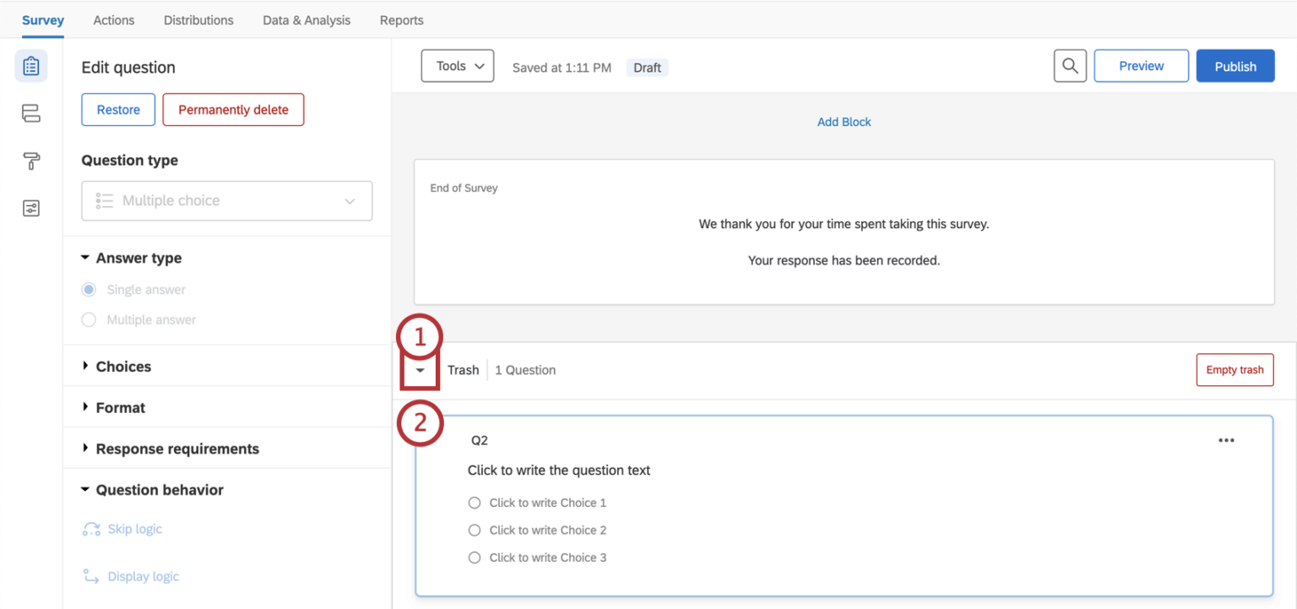Select the Single answer radio button
1297x609 pixels.
coord(89,289)
